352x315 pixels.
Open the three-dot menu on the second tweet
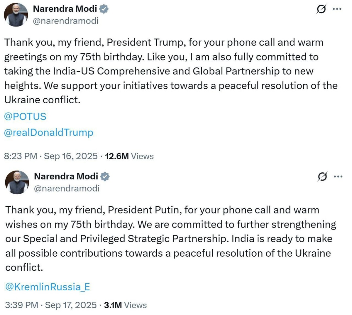click(338, 177)
